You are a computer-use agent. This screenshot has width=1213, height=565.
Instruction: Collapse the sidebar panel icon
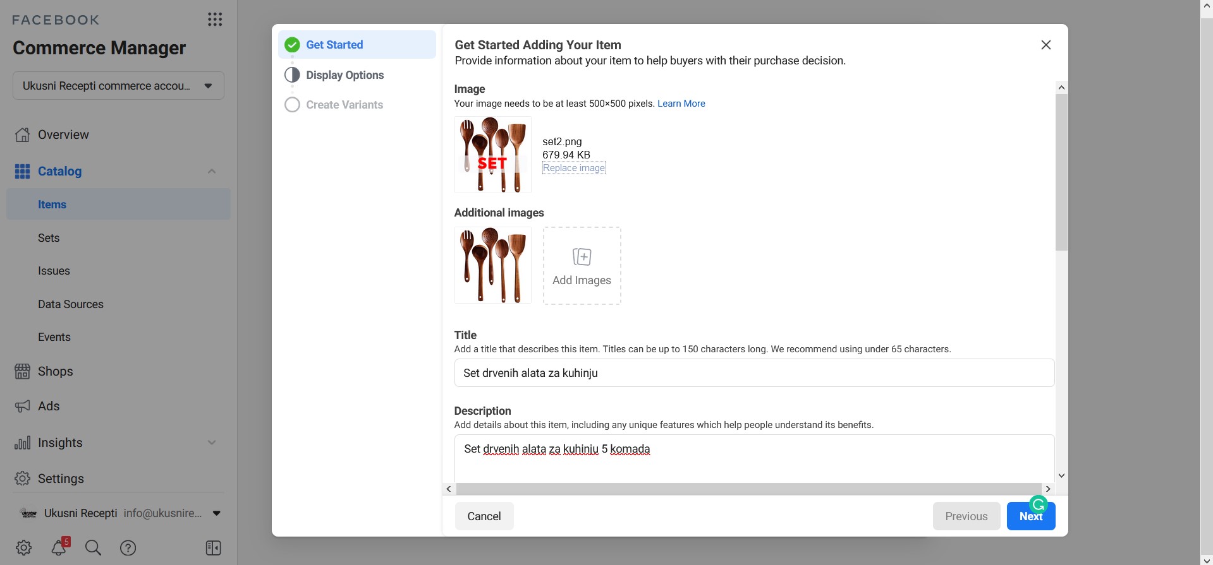(213, 547)
